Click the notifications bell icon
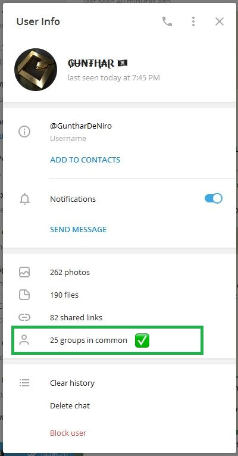Viewport: 238px width, 456px height. click(x=25, y=199)
